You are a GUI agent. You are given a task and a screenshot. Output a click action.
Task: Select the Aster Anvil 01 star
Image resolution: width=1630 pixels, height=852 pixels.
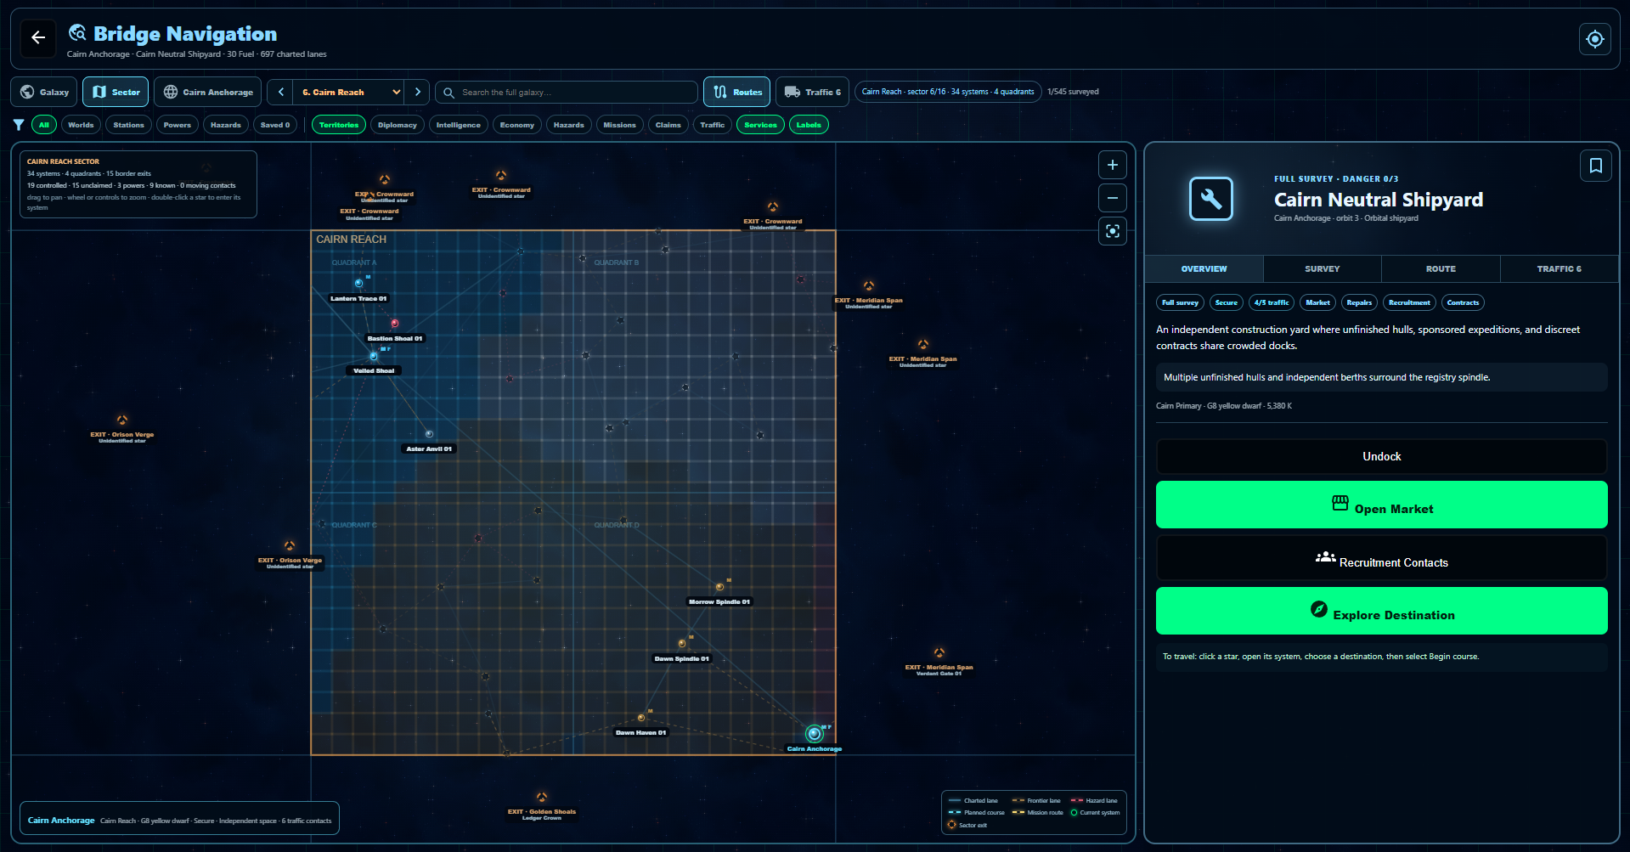coord(429,434)
